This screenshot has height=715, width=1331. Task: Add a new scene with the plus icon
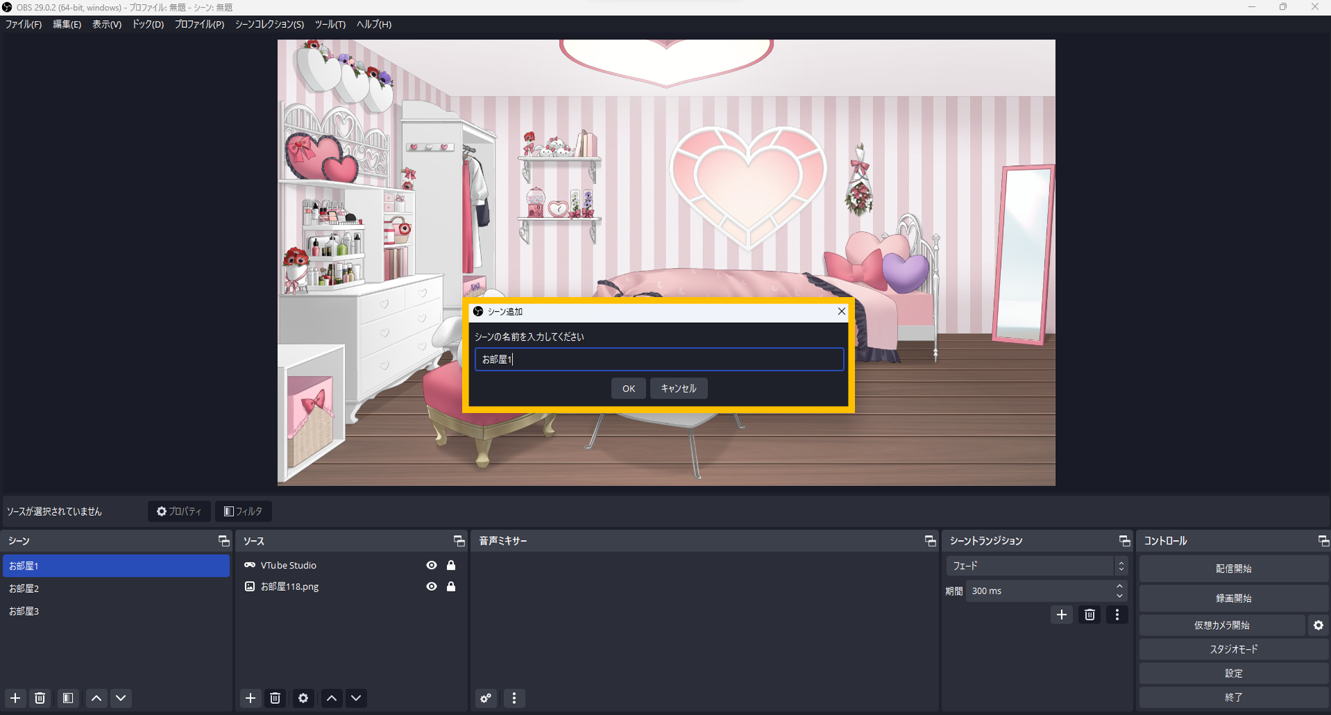pyautogui.click(x=15, y=698)
